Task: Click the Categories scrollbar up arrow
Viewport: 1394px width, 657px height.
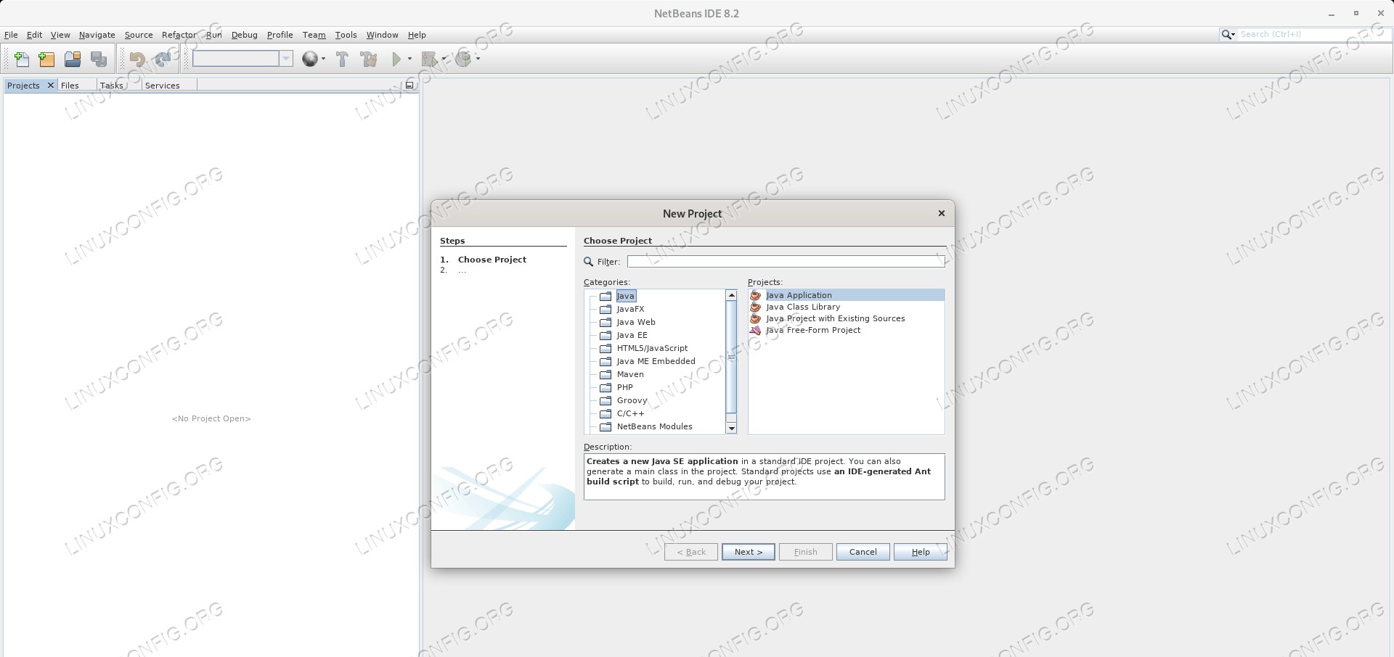Action: coord(732,295)
